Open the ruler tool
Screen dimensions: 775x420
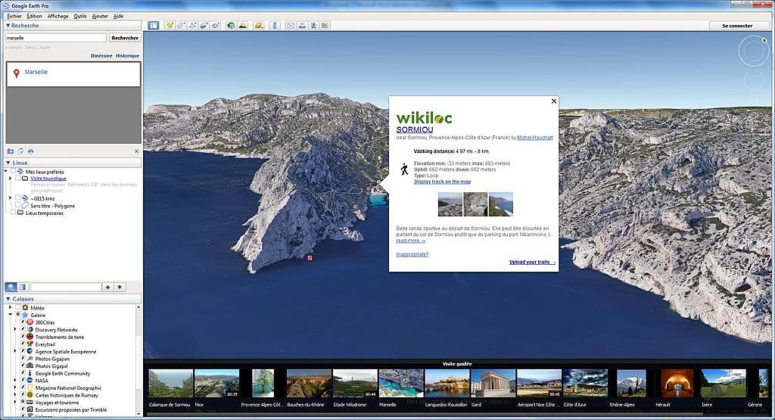click(x=275, y=25)
